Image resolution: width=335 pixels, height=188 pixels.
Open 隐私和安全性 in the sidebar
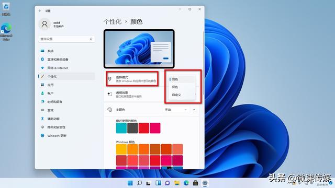click(66, 127)
